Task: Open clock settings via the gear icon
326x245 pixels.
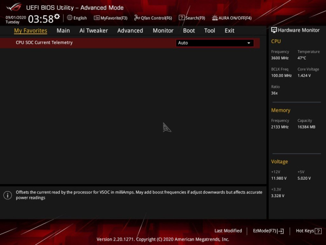Action: (x=57, y=16)
